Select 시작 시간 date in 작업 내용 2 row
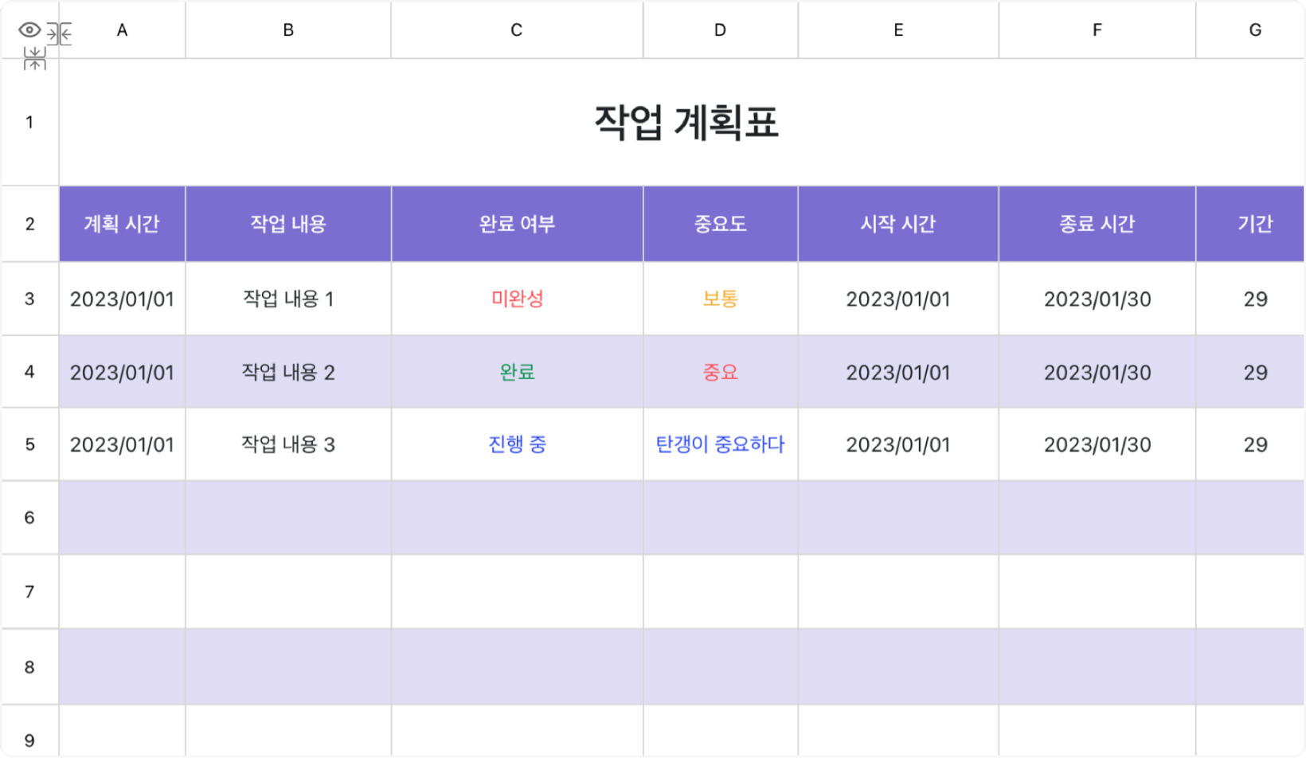1306x758 pixels. pos(898,372)
